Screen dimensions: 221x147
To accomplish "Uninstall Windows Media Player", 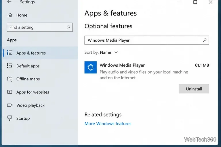I will click(x=194, y=89).
